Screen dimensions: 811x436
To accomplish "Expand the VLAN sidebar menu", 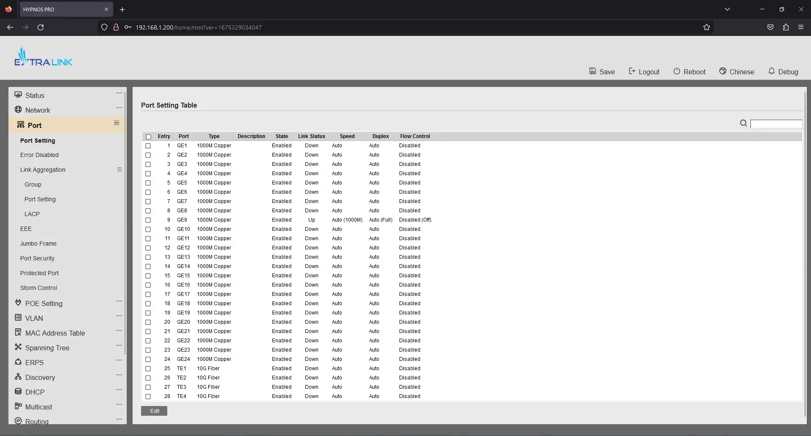I will (x=34, y=318).
